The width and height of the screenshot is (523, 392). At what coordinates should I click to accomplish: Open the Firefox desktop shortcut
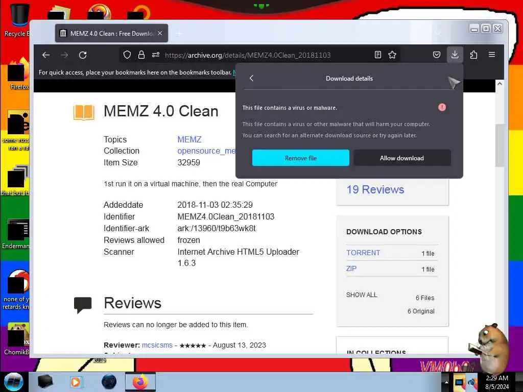point(18,75)
